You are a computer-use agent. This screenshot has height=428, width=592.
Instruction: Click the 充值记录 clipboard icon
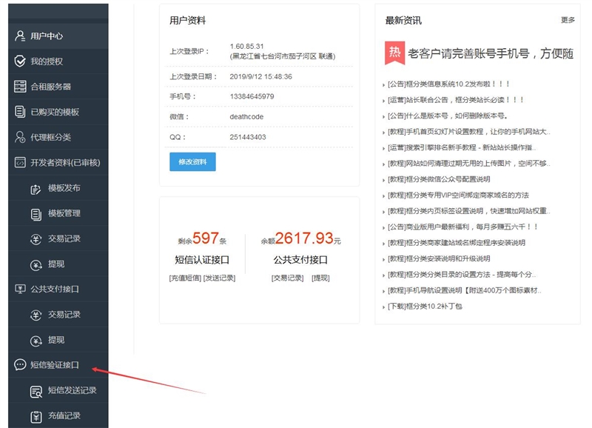[x=36, y=415]
